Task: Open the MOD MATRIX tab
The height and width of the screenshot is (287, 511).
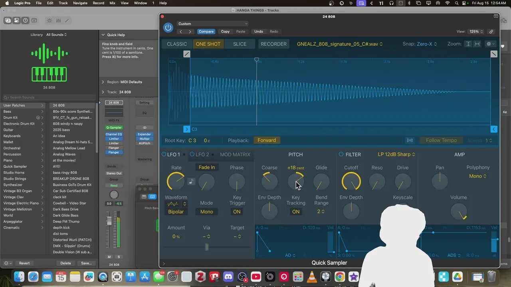Action: pyautogui.click(x=235, y=154)
